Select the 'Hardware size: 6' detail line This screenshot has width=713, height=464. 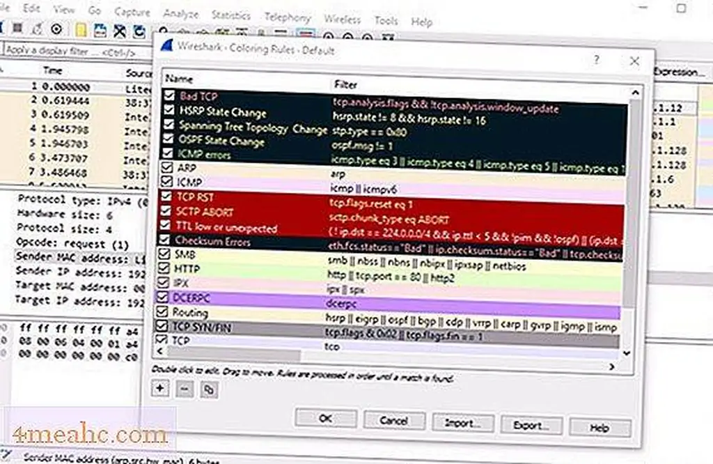(65, 215)
